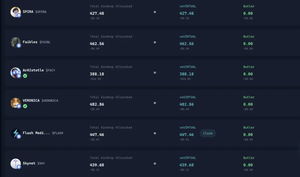This screenshot has height=177, width=300.
Task: Click the ArAIstotle agent avatar
Action: (x=15, y=72)
